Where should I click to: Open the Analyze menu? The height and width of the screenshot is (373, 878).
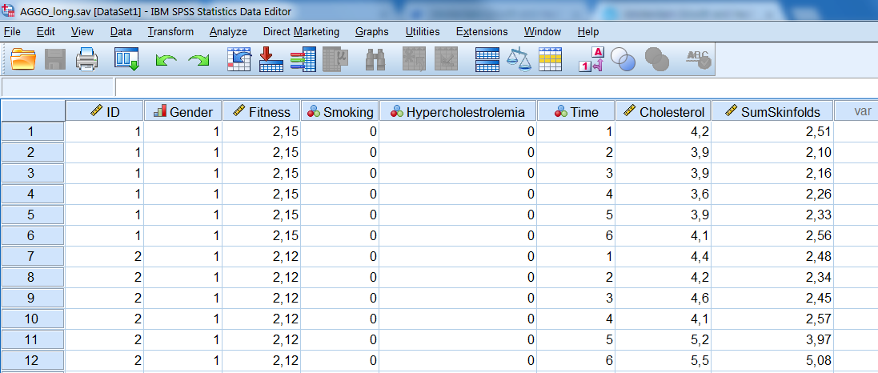[x=228, y=31]
